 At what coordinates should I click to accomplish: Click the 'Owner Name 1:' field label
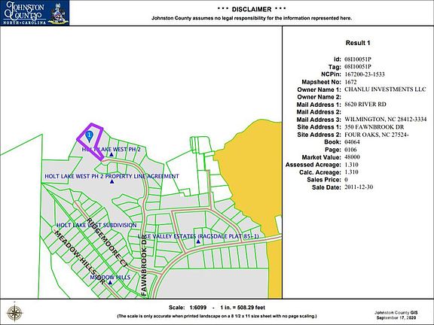[x=319, y=90]
